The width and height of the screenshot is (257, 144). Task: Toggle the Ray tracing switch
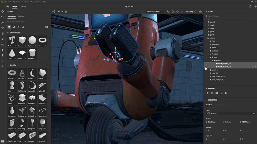click(195, 11)
